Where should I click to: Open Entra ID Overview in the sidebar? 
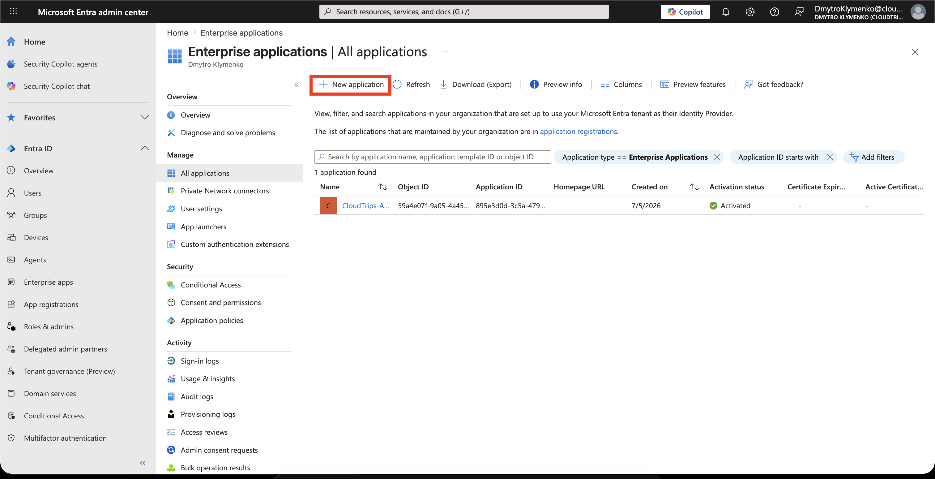point(38,171)
